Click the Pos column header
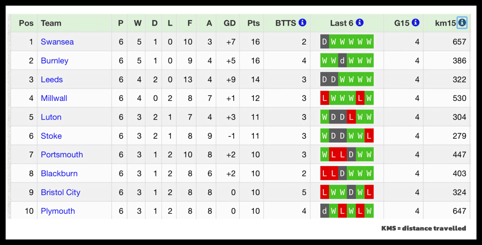Viewport: 482px width, 245px height. [26, 23]
